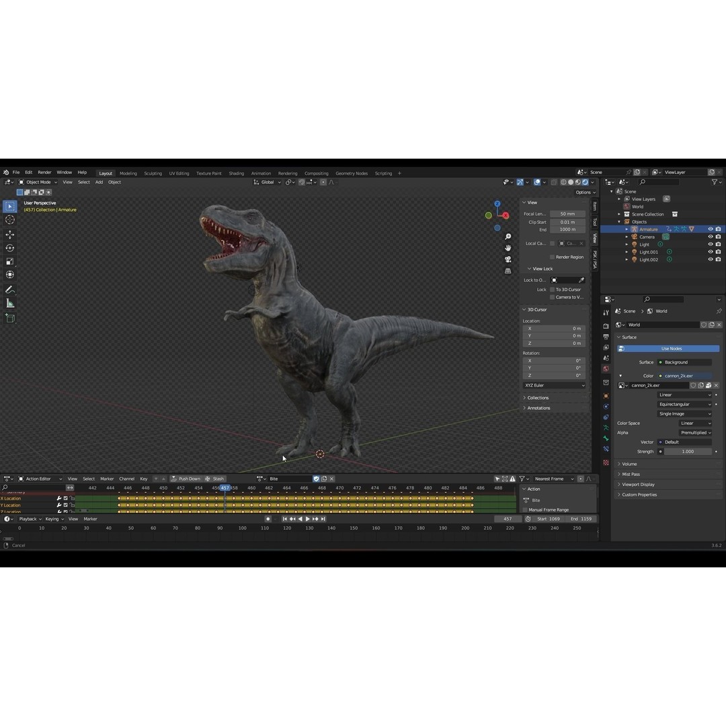
Task: Open the Equirectangular projection dropdown
Action: 684,404
